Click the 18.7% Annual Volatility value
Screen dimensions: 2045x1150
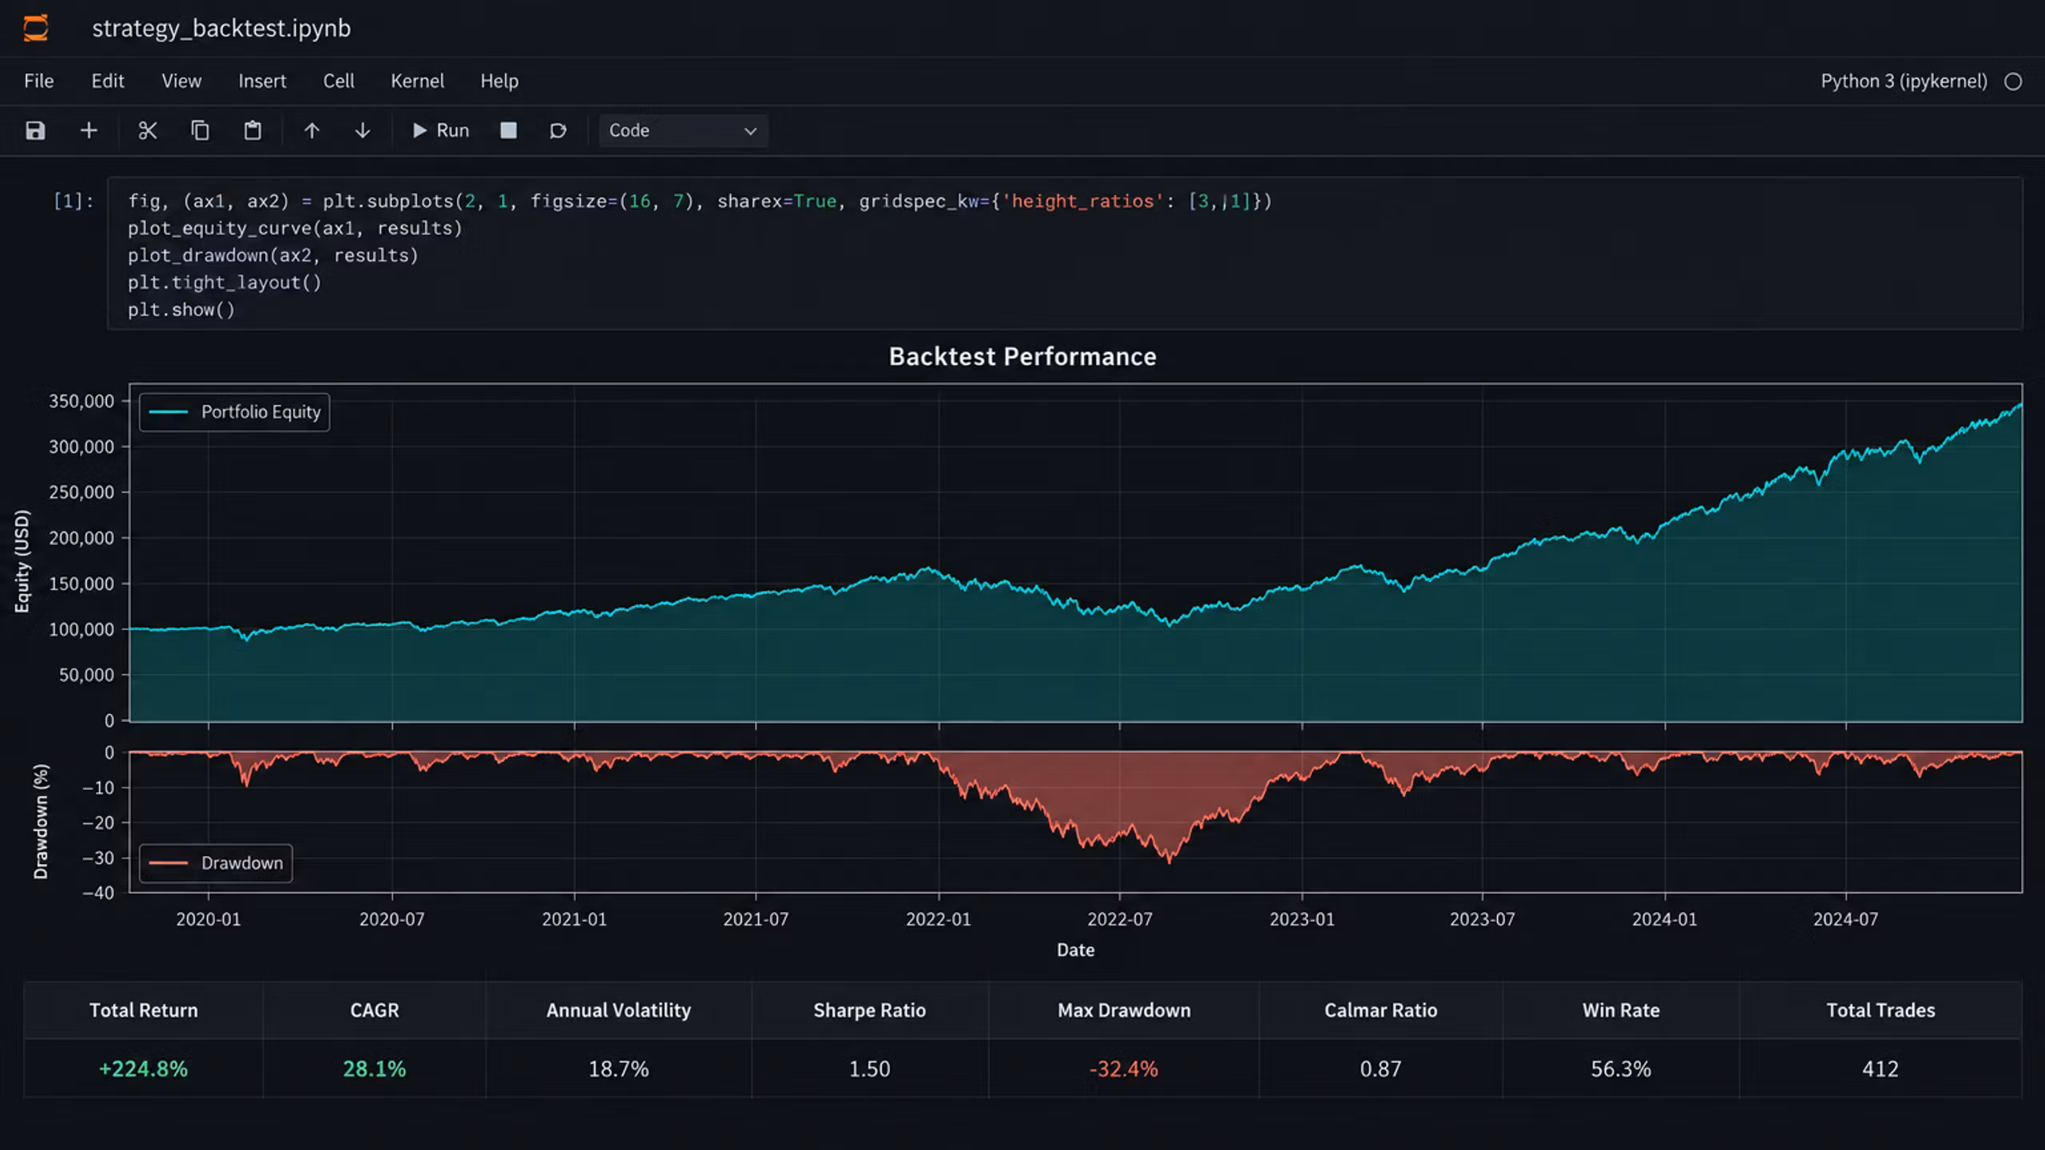[x=618, y=1069]
